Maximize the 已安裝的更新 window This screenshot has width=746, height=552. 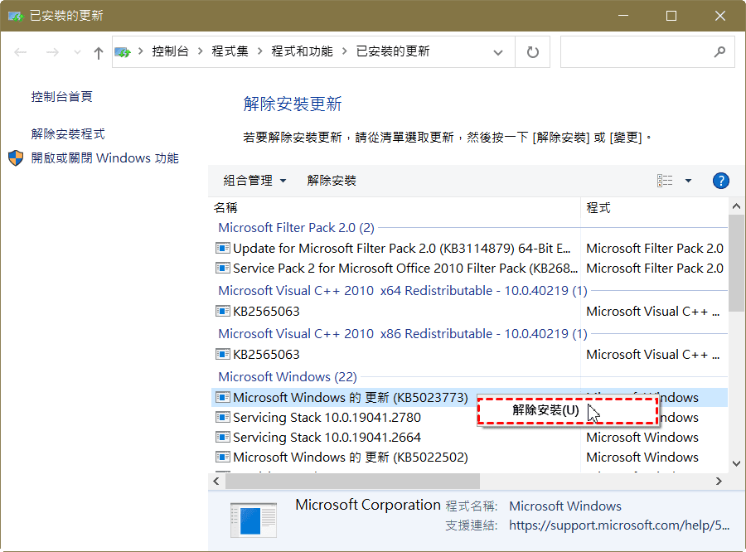pos(671,16)
